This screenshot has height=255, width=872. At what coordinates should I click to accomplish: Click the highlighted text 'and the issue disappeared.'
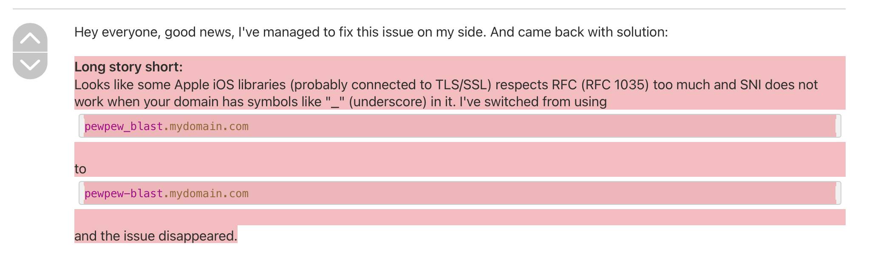155,235
